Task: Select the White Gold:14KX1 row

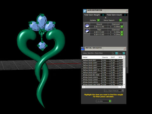Action: pos(103,82)
